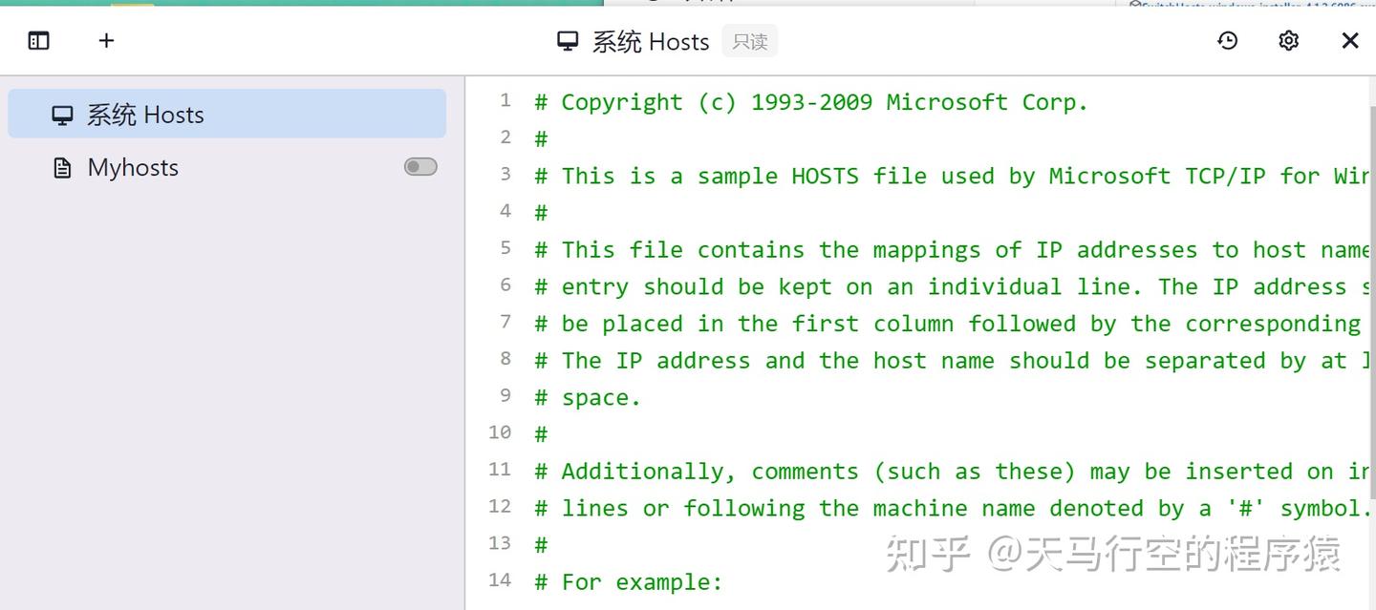Click the close X icon at top right

click(1349, 40)
